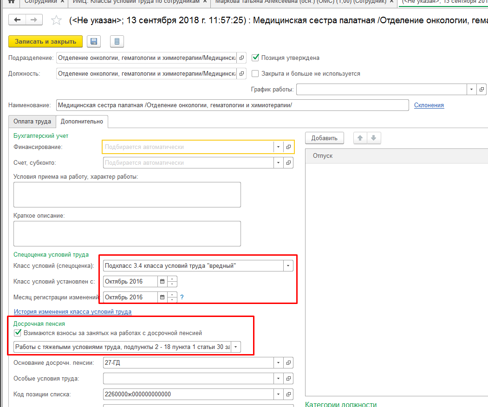Expand the 'Финансирование' dropdown
Image resolution: width=488 pixels, height=407 pixels.
(278, 147)
